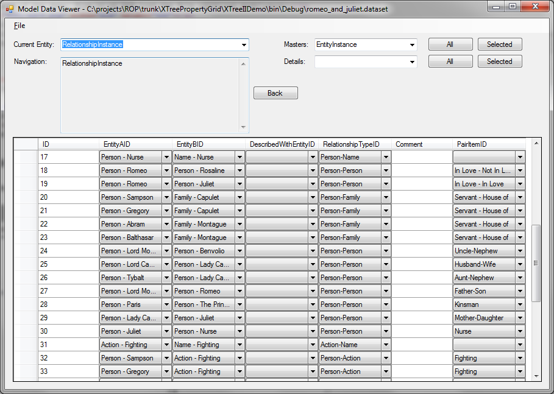Click the Comment column header

(x=422, y=144)
